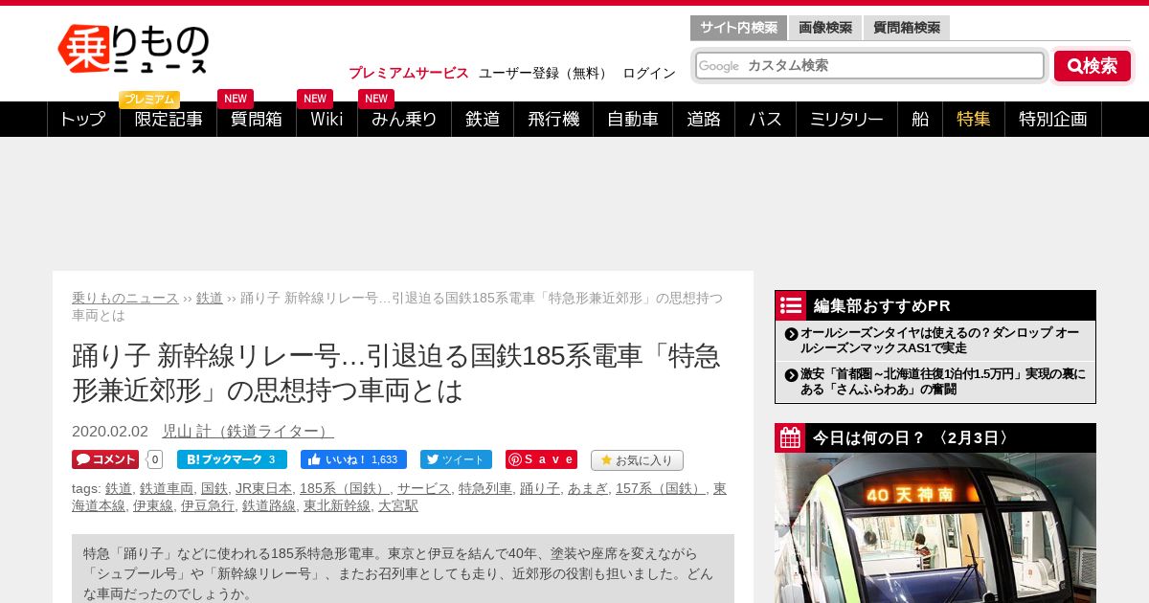
Task: Open 限定記事 menu item
Action: (169, 119)
